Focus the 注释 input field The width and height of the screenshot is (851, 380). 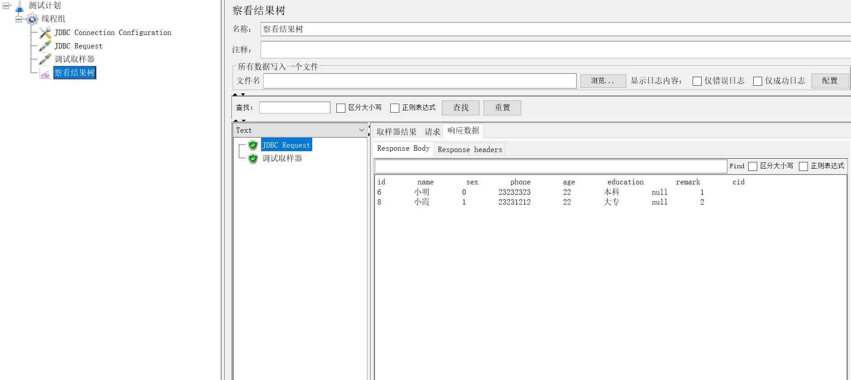point(555,50)
